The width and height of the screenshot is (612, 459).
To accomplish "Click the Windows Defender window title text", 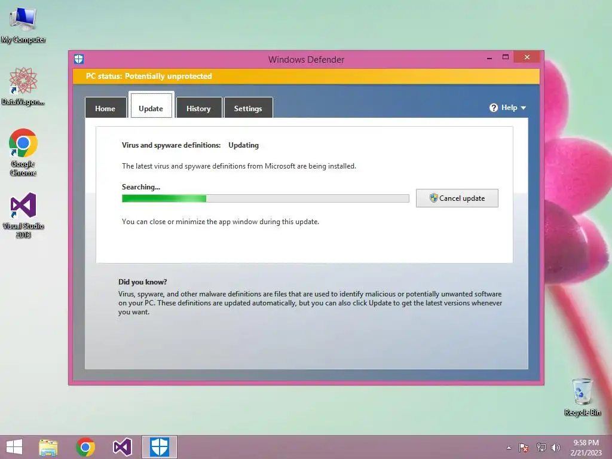I will click(306, 59).
